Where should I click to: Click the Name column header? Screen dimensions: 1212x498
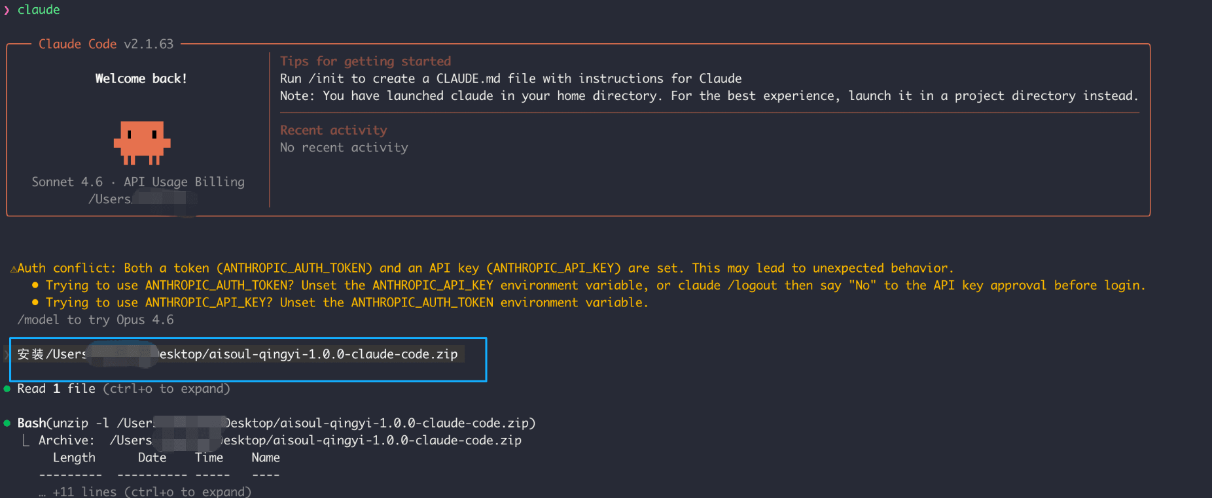pos(266,457)
